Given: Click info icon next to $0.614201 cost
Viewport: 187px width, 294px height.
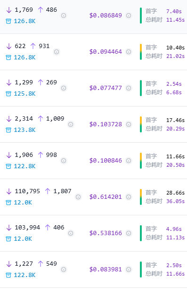Looking at the screenshot, I should [129, 197].
